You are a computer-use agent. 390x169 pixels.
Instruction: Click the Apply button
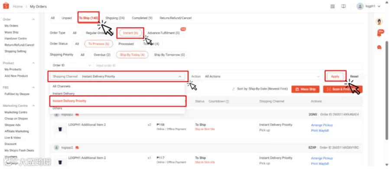coord(335,76)
